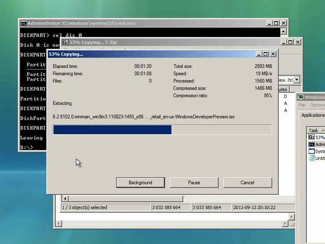The width and height of the screenshot is (325, 244).
Task: Click 'DISKPART> sel dis 0' command line
Action: [x=51, y=35]
